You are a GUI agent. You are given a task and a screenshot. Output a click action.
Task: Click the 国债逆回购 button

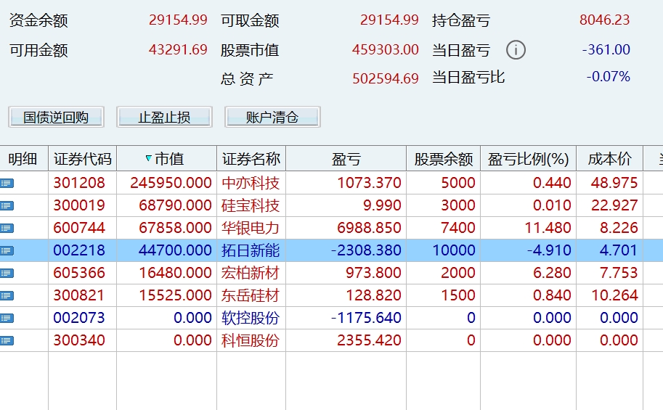point(56,117)
